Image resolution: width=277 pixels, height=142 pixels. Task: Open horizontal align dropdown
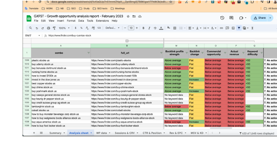(191, 28)
